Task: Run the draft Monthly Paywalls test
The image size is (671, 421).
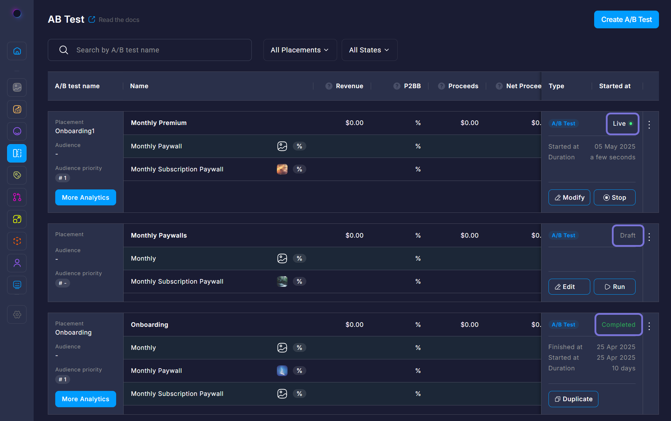Action: click(614, 287)
